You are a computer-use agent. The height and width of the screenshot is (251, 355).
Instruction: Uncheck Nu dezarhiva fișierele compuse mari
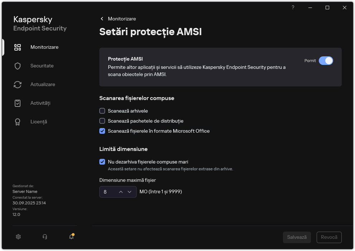(102, 162)
